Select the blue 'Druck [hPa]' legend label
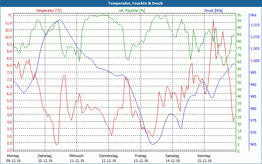The width and height of the screenshot is (262, 164). click(x=213, y=10)
